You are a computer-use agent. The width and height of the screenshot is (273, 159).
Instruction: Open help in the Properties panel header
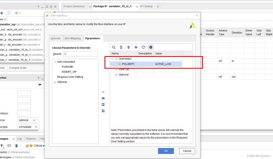38,78
